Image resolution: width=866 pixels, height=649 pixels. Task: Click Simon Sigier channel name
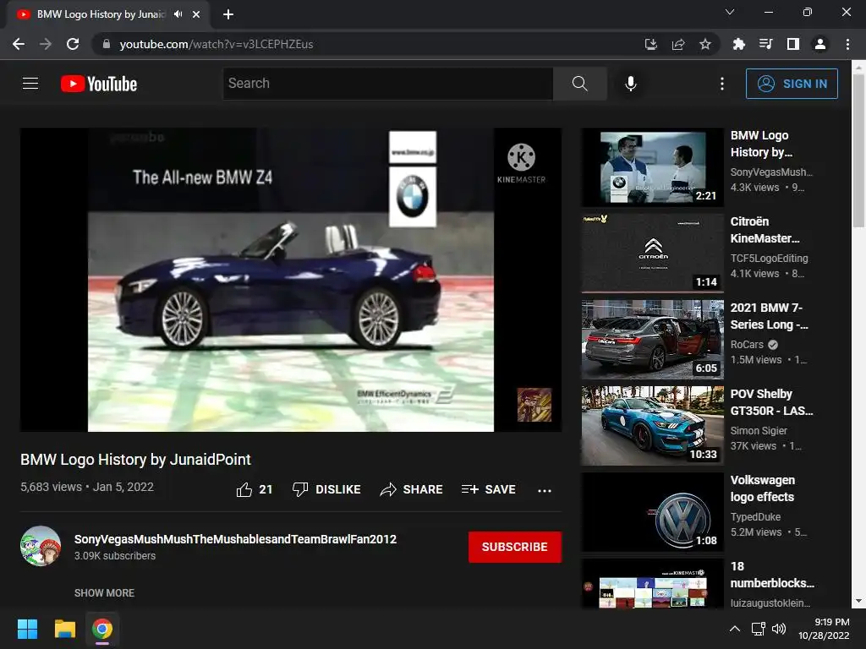(x=759, y=430)
